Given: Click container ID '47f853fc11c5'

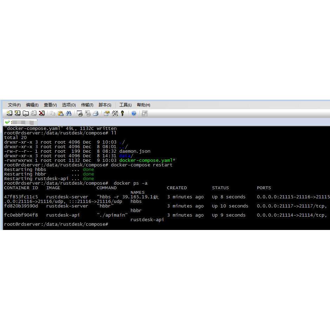Looking at the screenshot, I should (21, 197).
